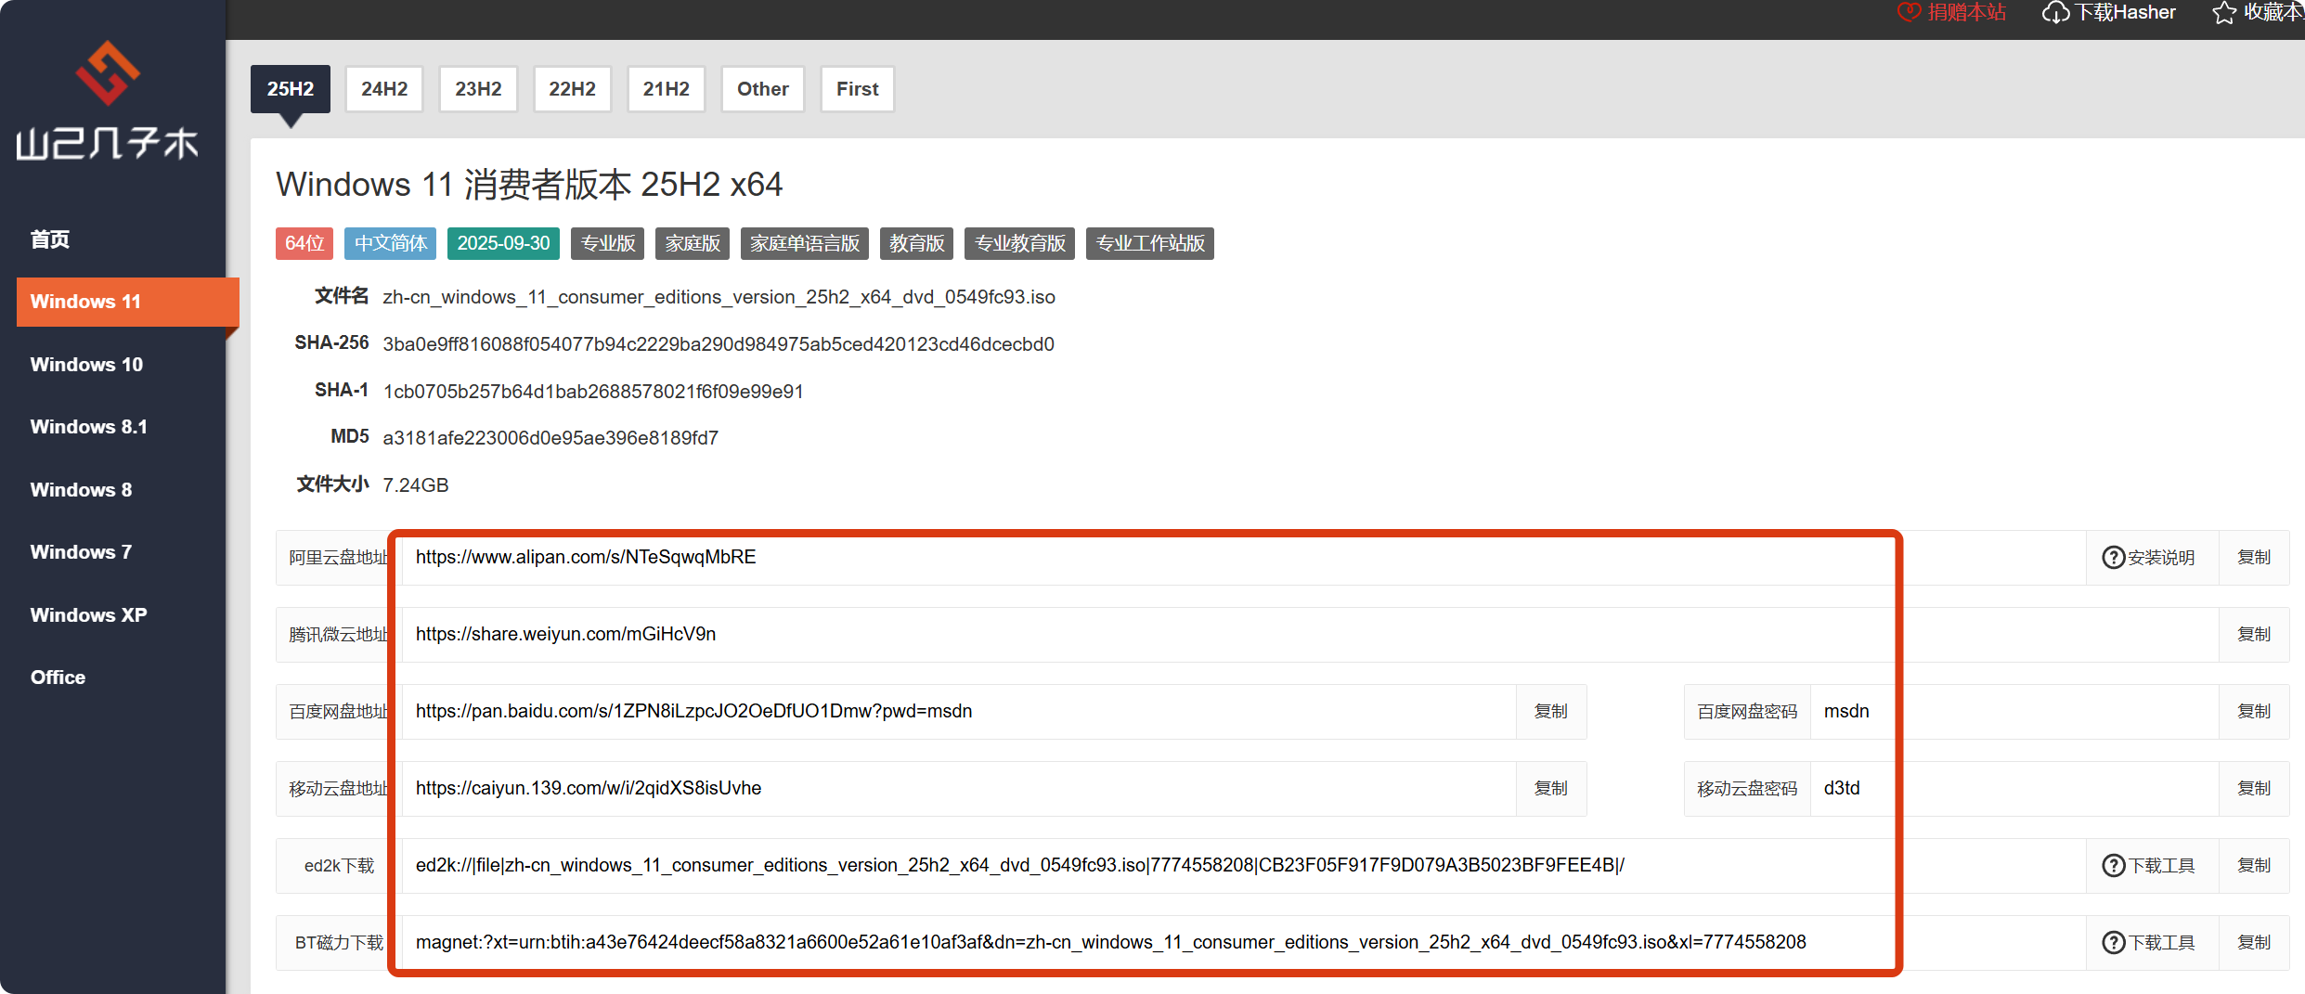Image resolution: width=2305 pixels, height=994 pixels.
Task: Open the Other versions tab
Action: click(762, 89)
